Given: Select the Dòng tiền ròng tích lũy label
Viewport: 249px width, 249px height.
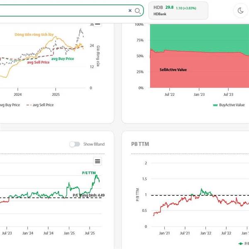Looking at the screenshot, I should [x=34, y=34].
